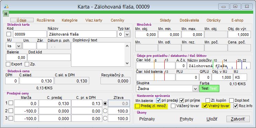Uncheck the Vratný tovar checkbox
Image resolution: width=256 pixels, height=128 pixels.
205,106
